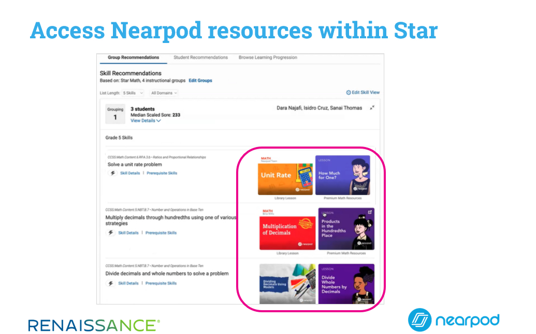
Task: Click the Median Scaled Score 233 text
Action: 155,115
